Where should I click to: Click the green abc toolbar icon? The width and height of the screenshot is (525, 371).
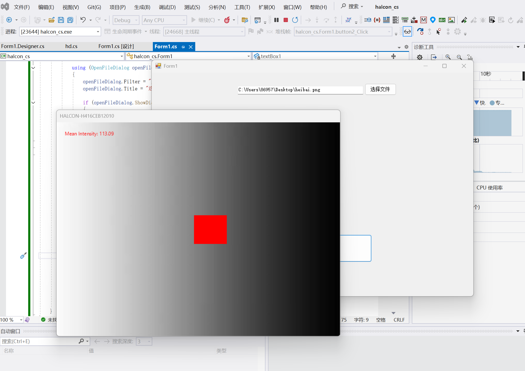[442, 20]
